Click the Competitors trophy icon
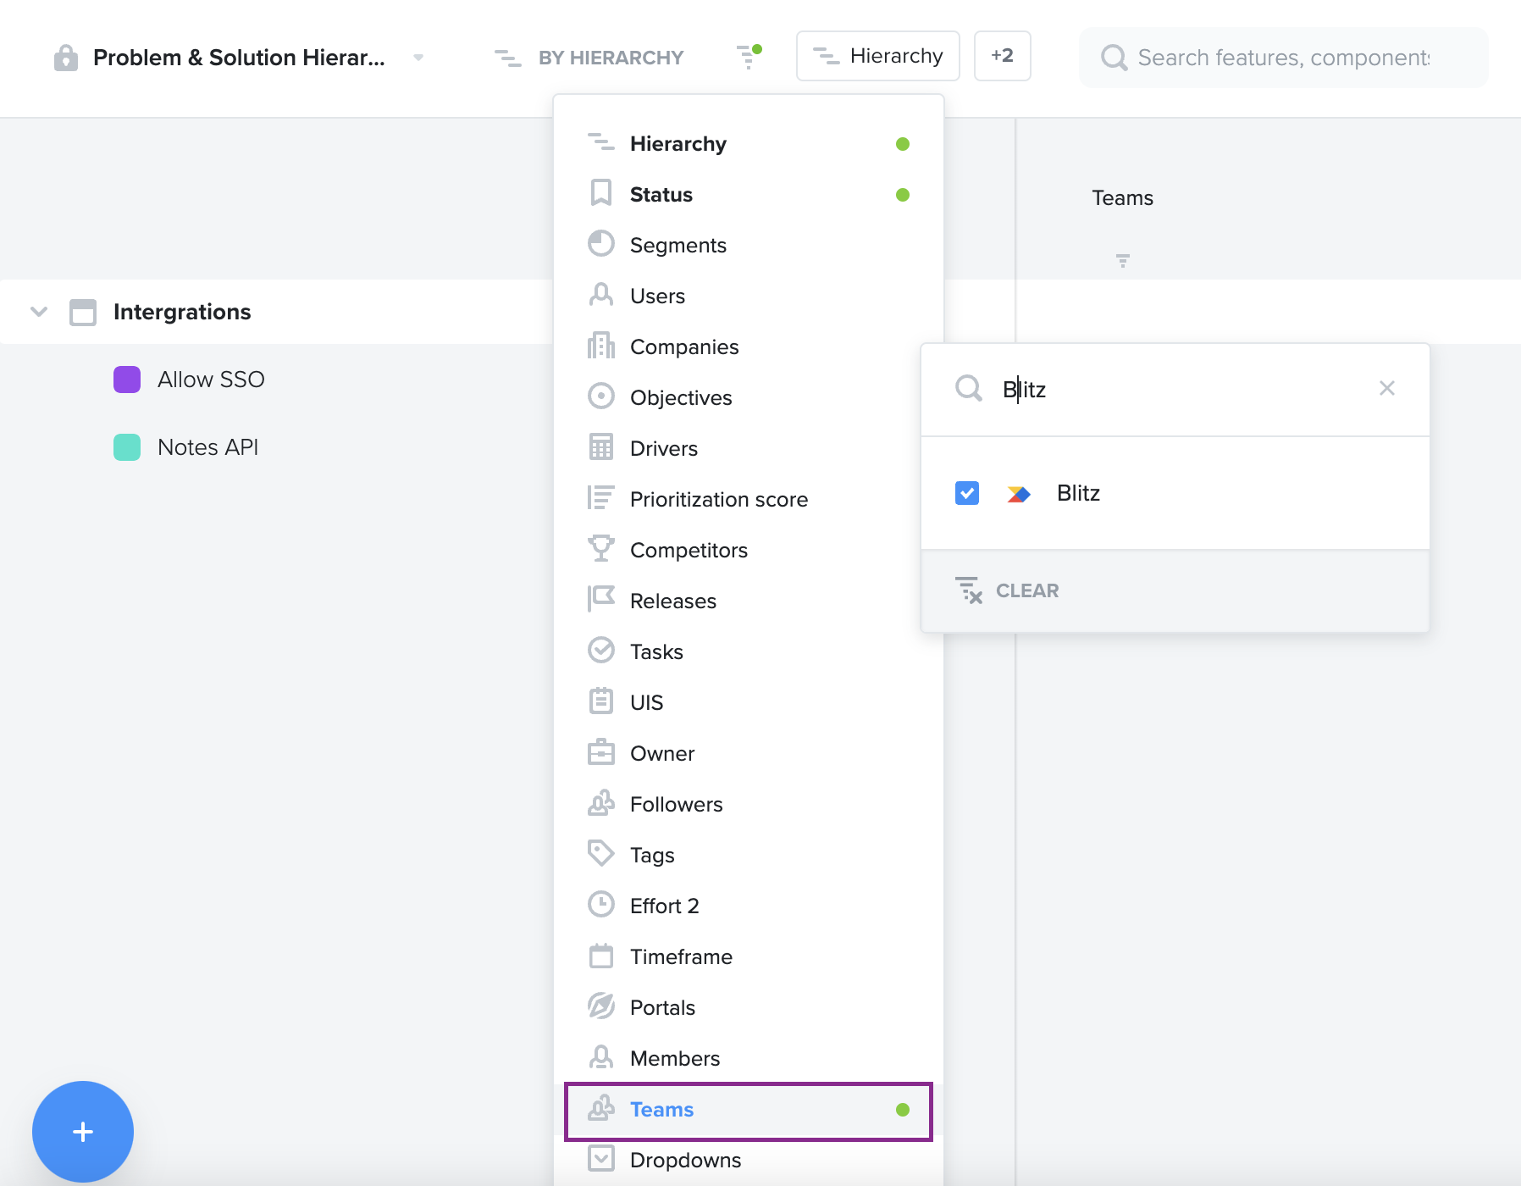The width and height of the screenshot is (1521, 1186). coord(601,549)
